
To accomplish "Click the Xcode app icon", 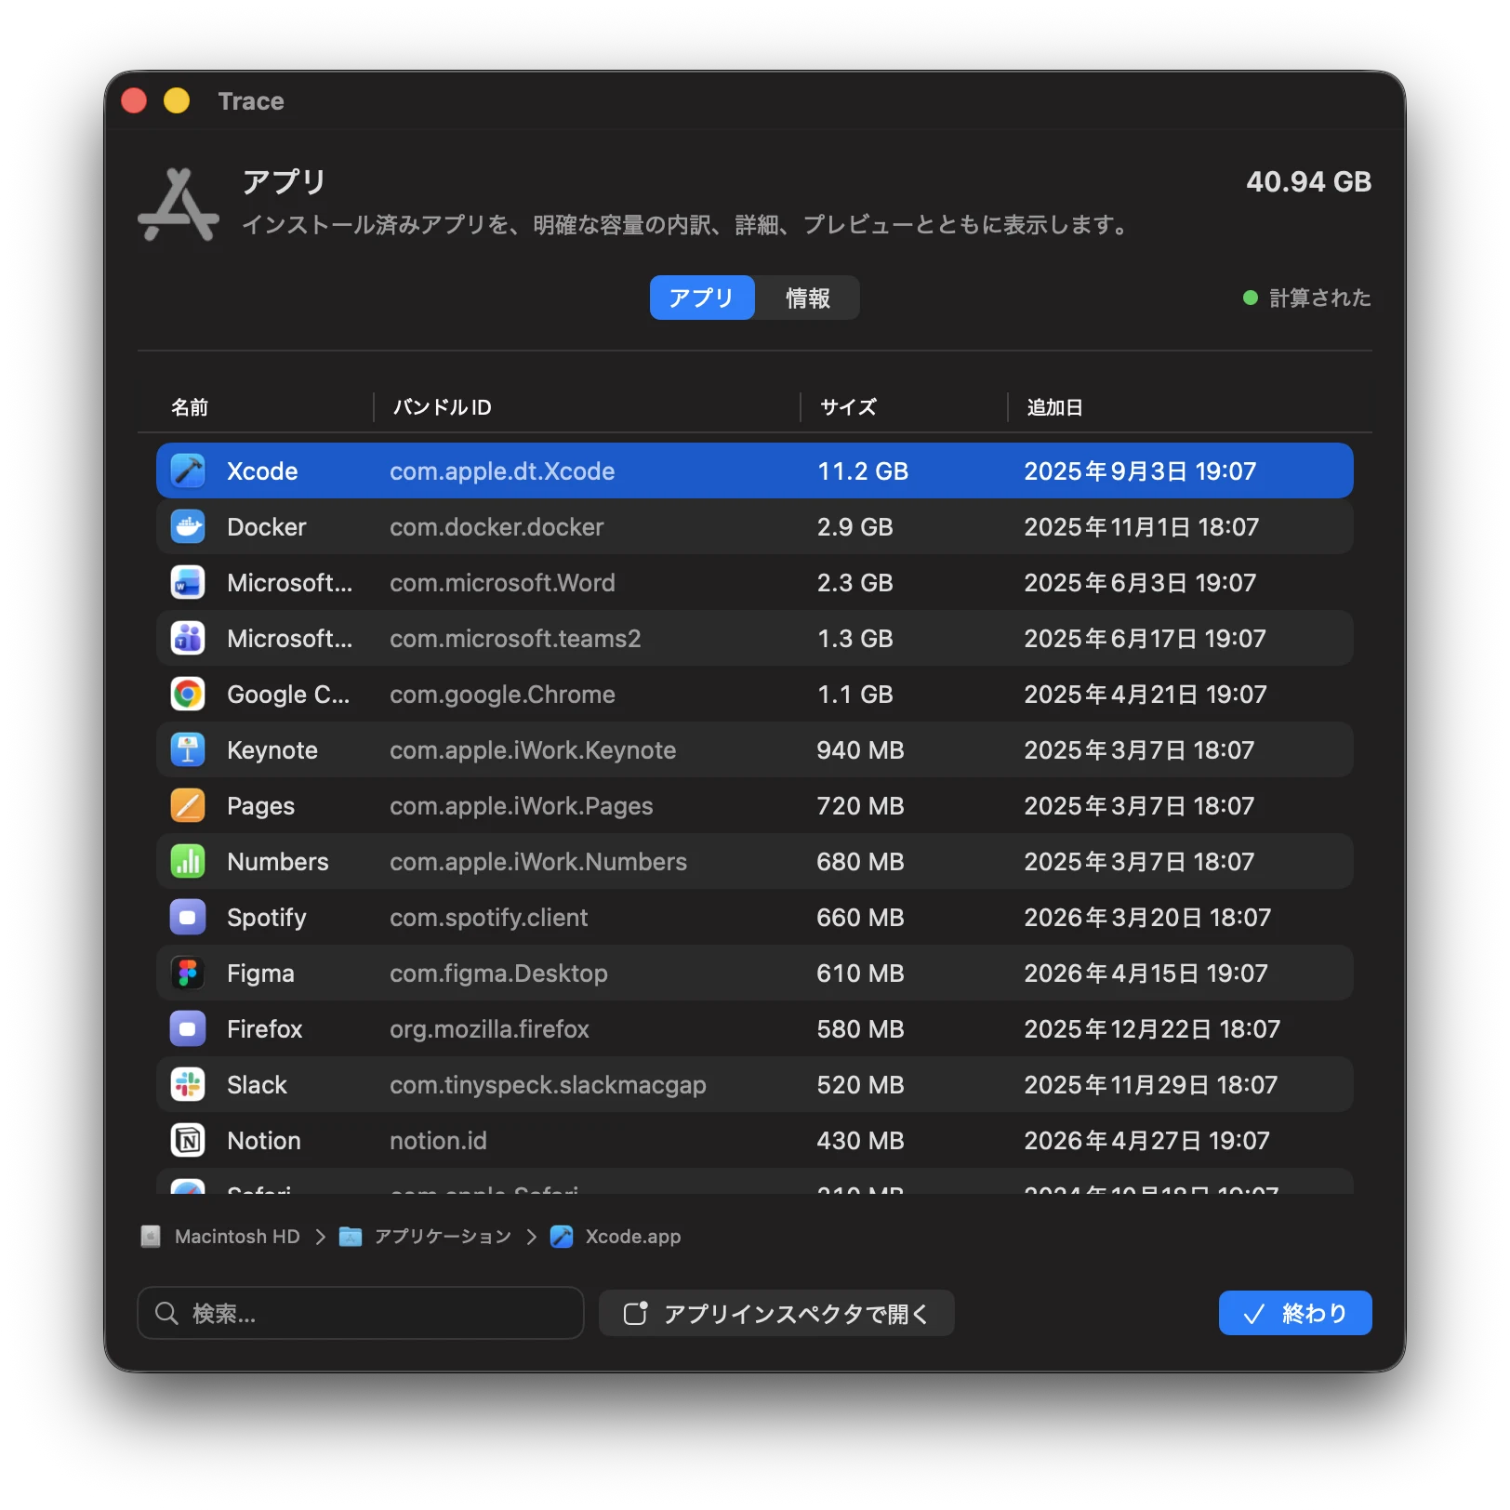I will (188, 471).
